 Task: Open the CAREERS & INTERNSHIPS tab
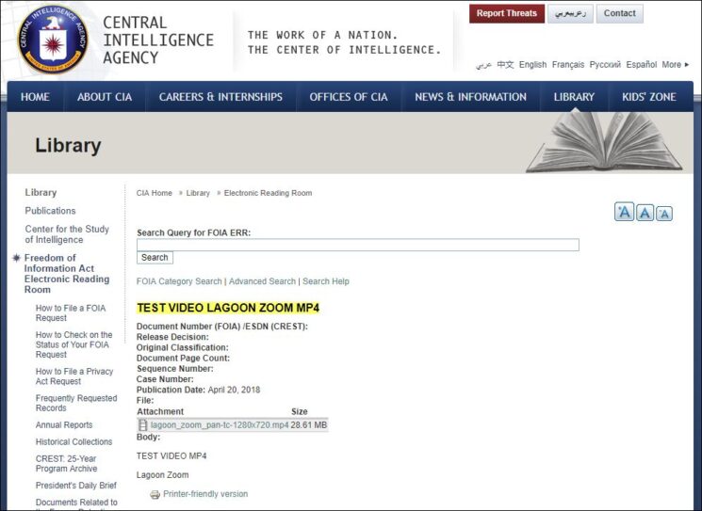tap(220, 97)
